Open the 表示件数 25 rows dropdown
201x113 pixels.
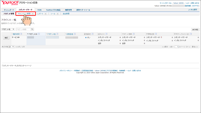pos(11,47)
